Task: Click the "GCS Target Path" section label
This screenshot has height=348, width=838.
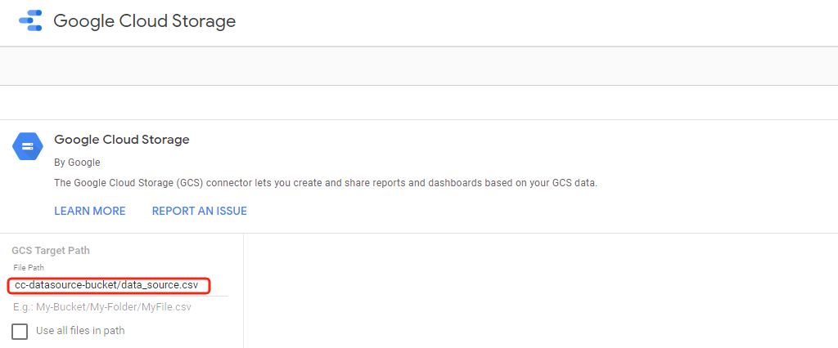Action: 51,250
